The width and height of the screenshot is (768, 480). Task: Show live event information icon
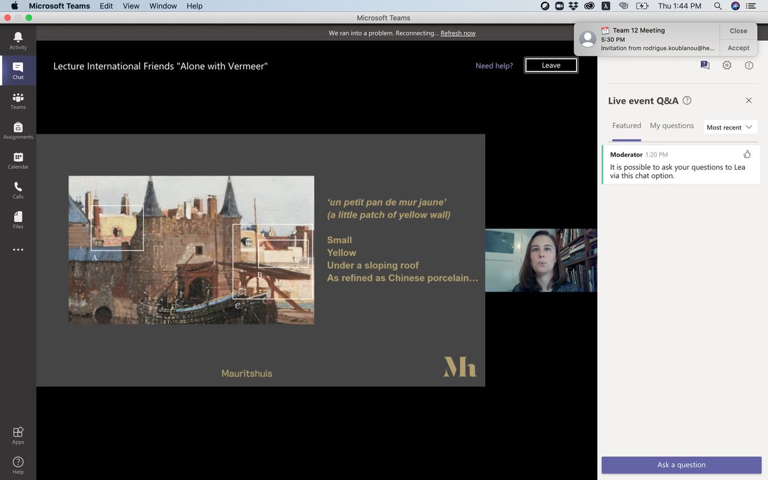coord(749,65)
